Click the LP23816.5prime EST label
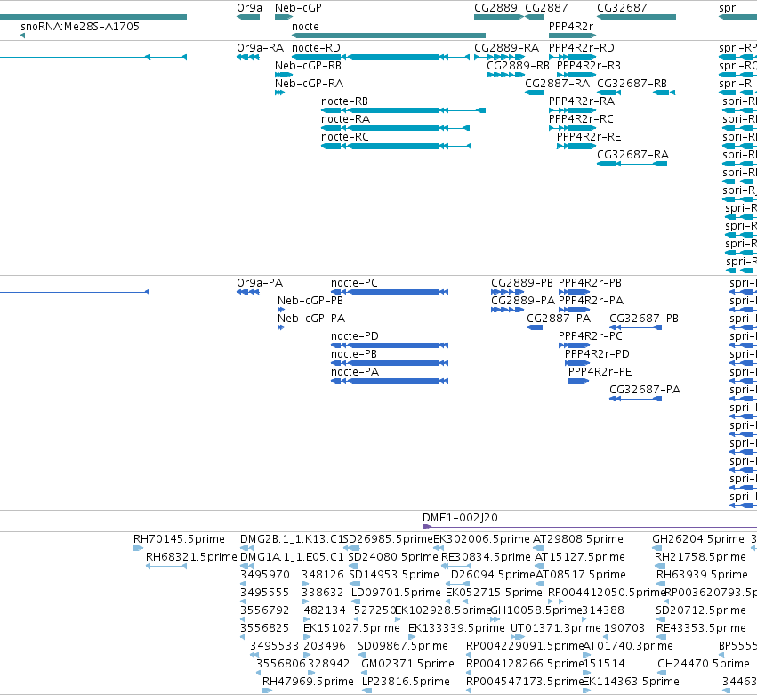757x695 pixels. (x=406, y=682)
